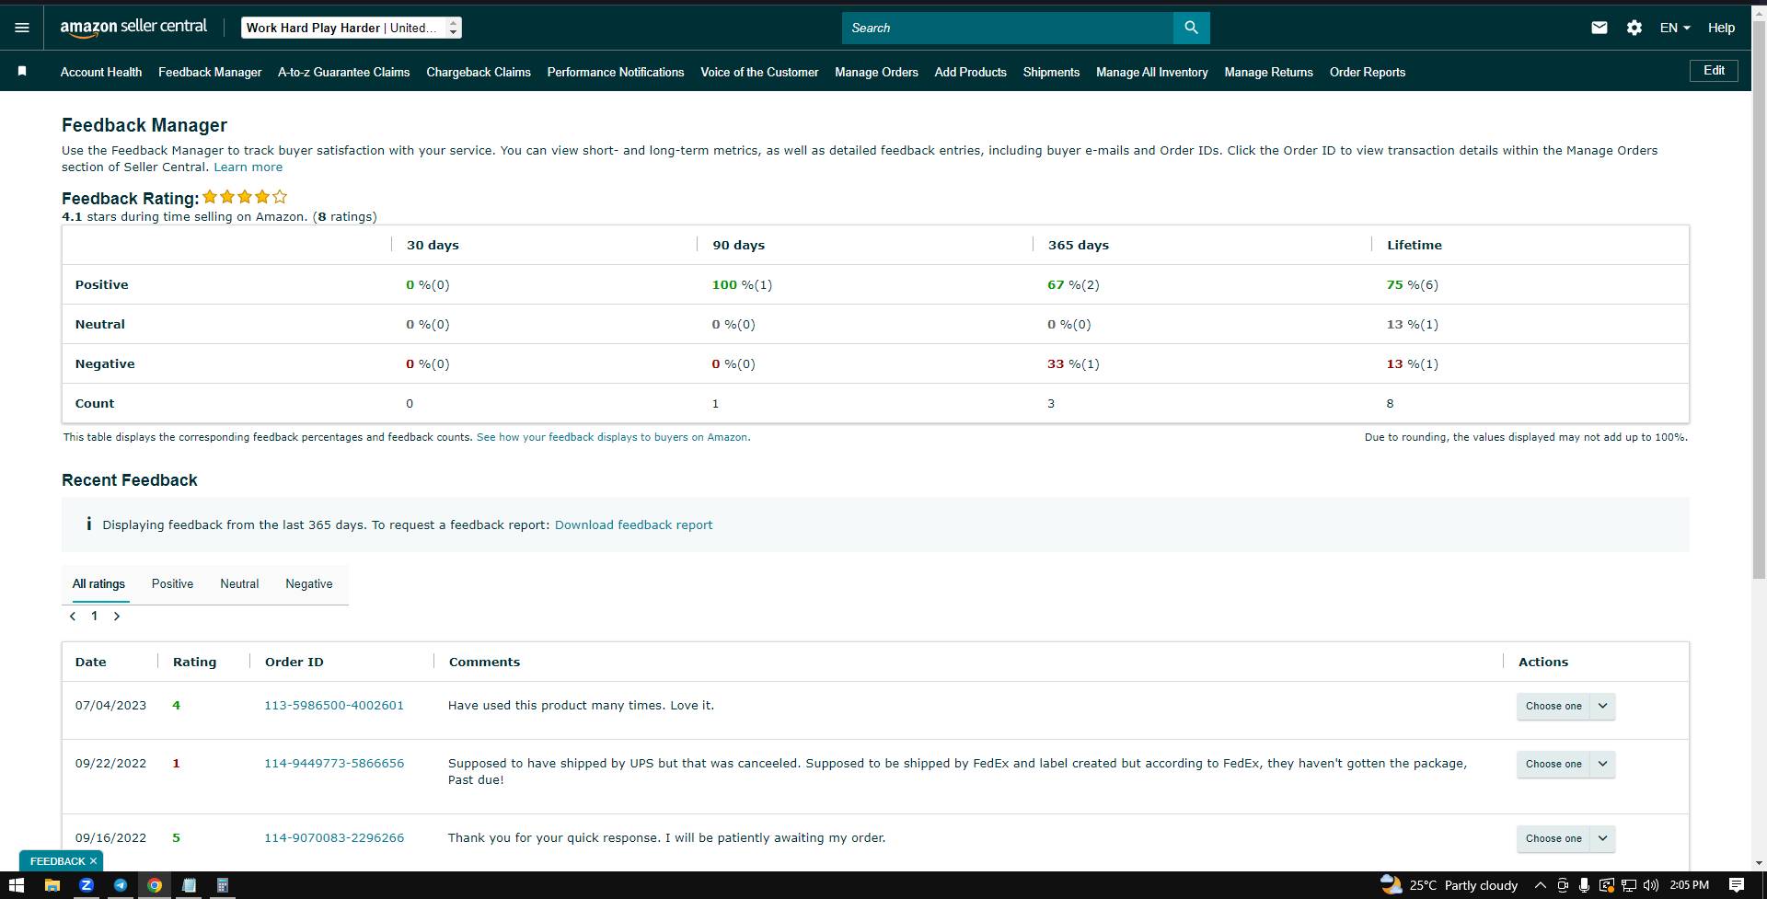This screenshot has height=899, width=1767.
Task: Open Account Health menu item
Action: (x=101, y=72)
